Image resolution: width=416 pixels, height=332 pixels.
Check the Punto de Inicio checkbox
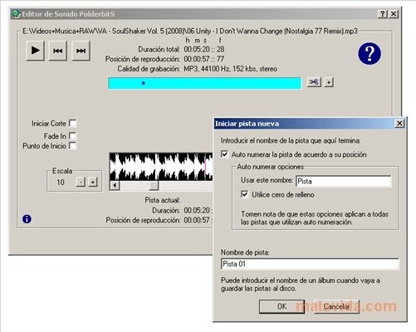(x=73, y=146)
